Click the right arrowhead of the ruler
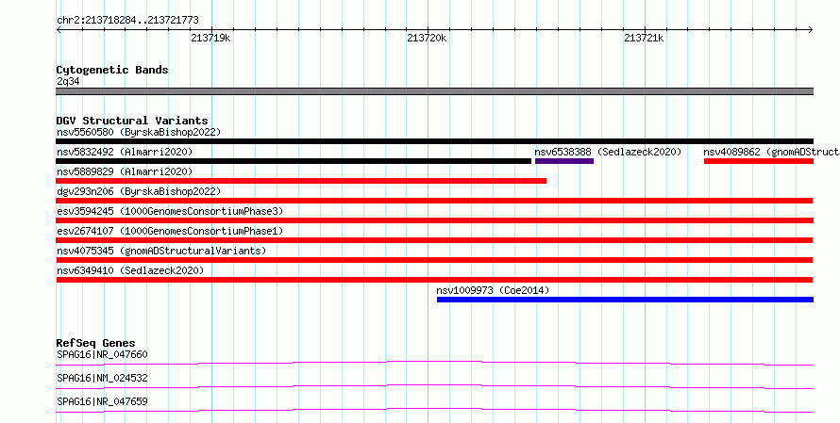This screenshot has height=423, width=840. pyautogui.click(x=811, y=30)
